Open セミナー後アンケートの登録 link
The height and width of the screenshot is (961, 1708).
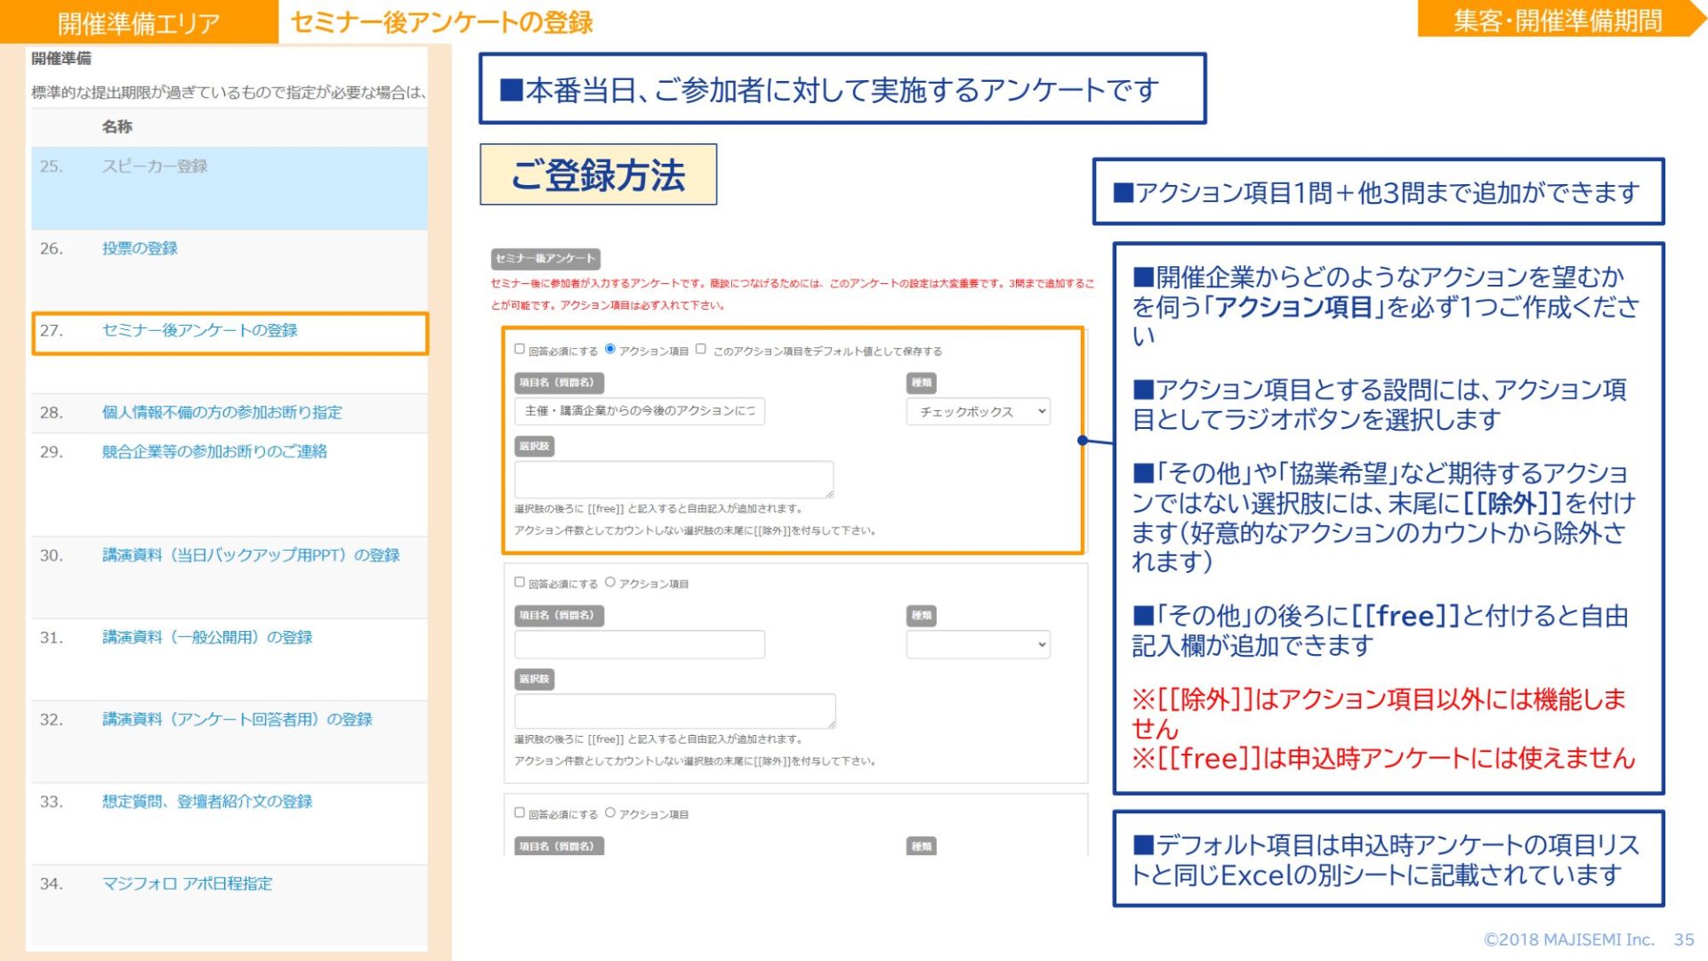(x=199, y=330)
